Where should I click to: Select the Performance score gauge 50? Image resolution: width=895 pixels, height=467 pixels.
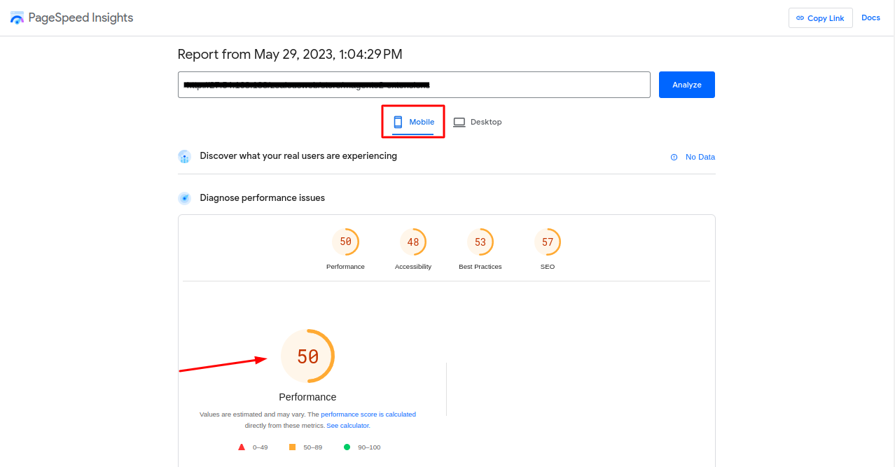(345, 242)
